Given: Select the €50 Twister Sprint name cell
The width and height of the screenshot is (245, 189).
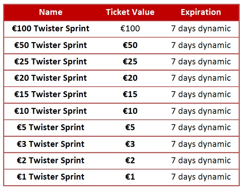Looking at the screenshot, I should 51,45.
